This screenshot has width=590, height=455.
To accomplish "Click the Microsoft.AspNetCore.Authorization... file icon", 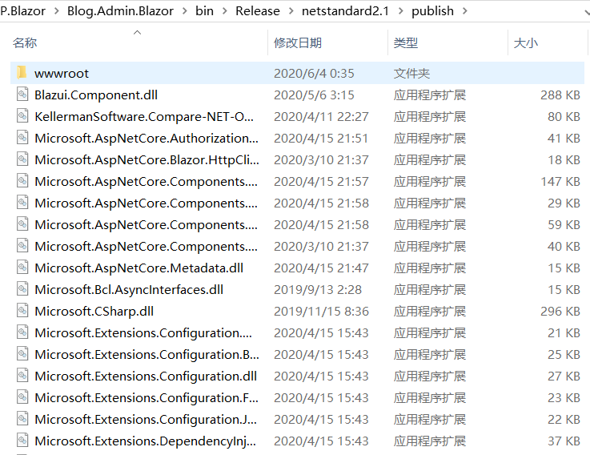I will click(x=22, y=138).
